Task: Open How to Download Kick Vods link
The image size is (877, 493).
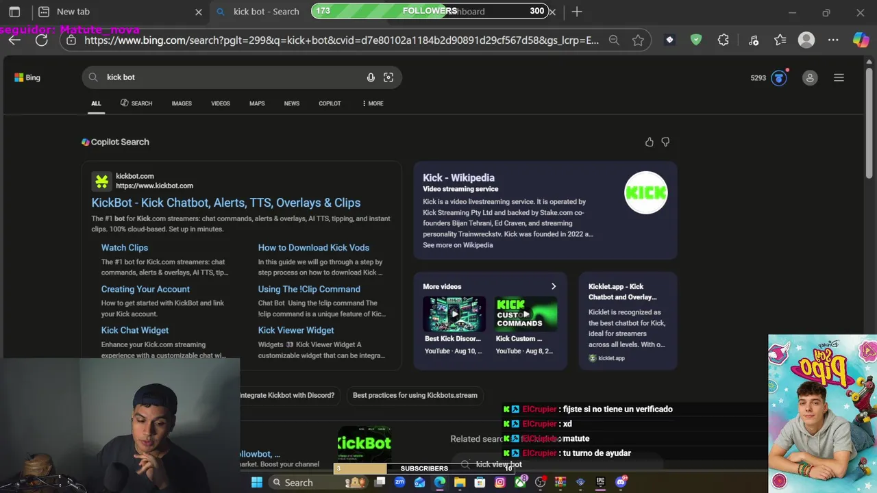Action: pos(314,248)
